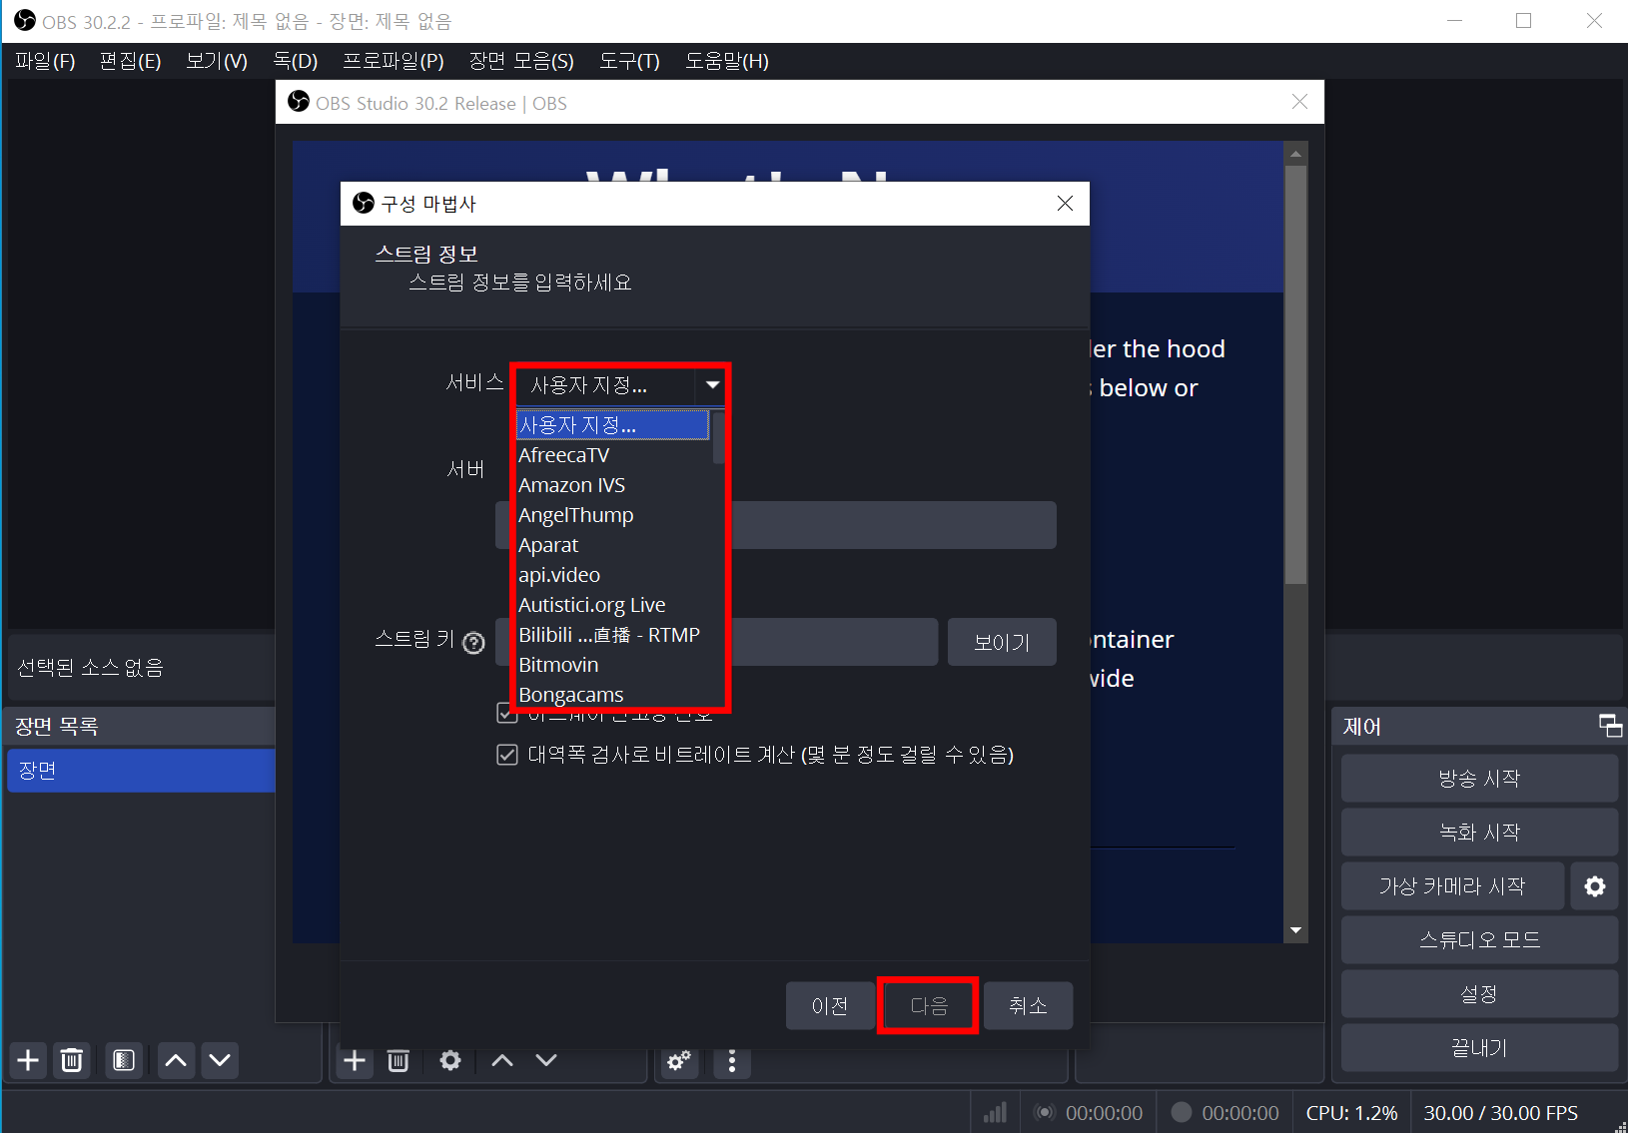
Task: Toggle the checkbox partly hidden under the service list
Action: point(506,712)
